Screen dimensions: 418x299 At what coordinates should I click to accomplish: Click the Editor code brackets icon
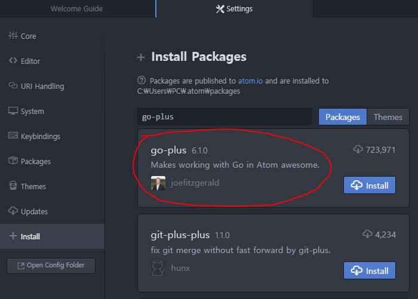13,60
